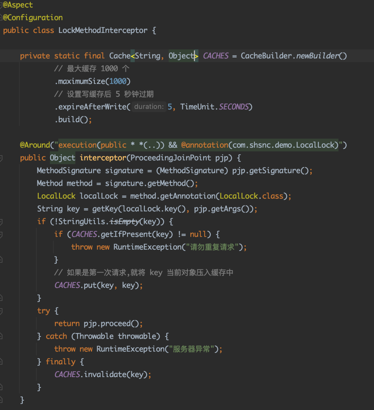Click the invalidate method call

[105, 374]
